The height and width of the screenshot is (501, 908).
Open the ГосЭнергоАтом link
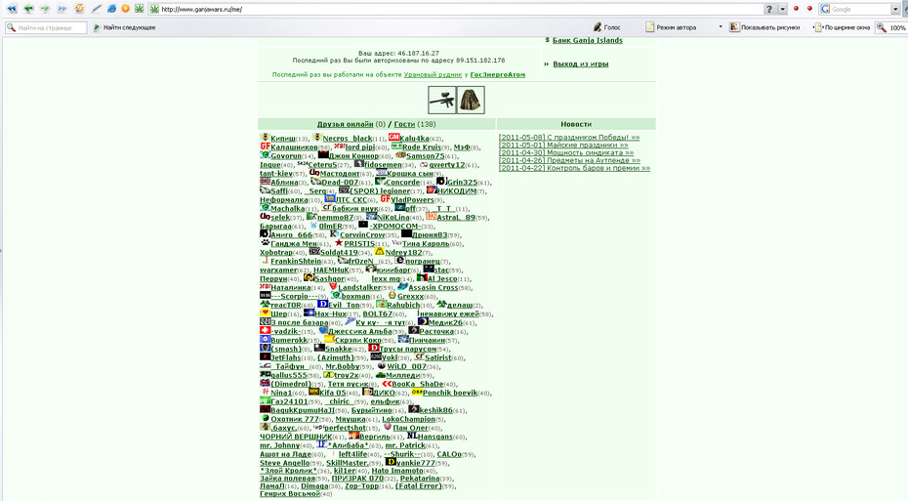click(x=497, y=75)
